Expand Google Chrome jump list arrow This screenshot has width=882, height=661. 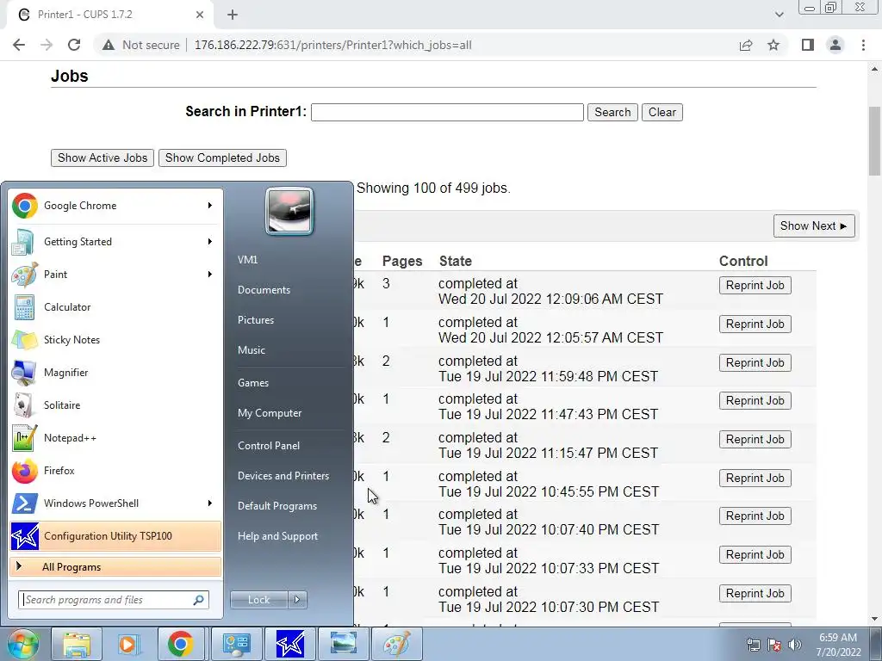210,206
